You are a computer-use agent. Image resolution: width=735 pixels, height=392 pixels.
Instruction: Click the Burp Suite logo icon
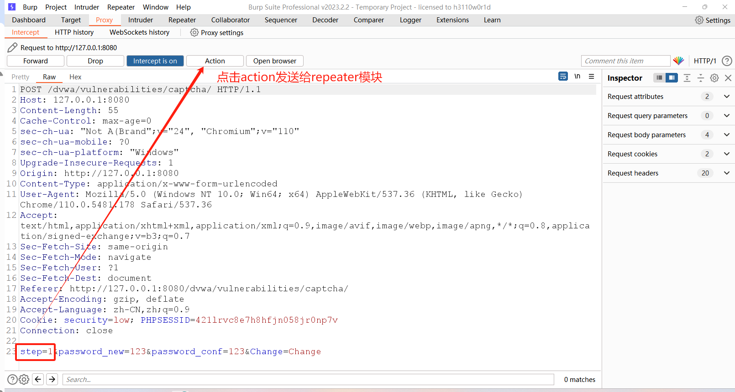12,7
